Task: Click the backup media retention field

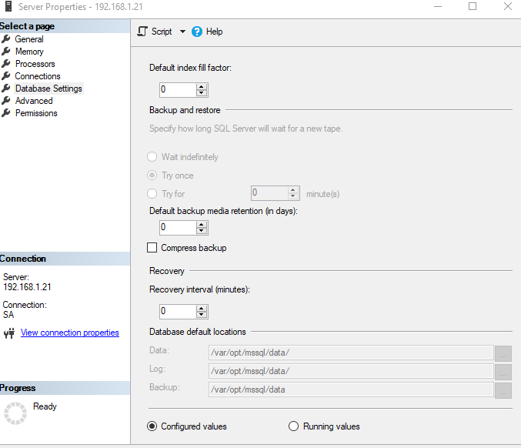Action: 178,228
